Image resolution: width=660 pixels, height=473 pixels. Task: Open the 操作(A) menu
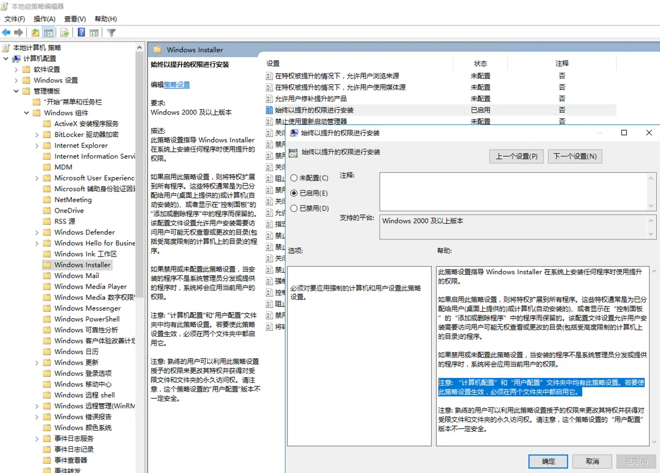tap(45, 19)
